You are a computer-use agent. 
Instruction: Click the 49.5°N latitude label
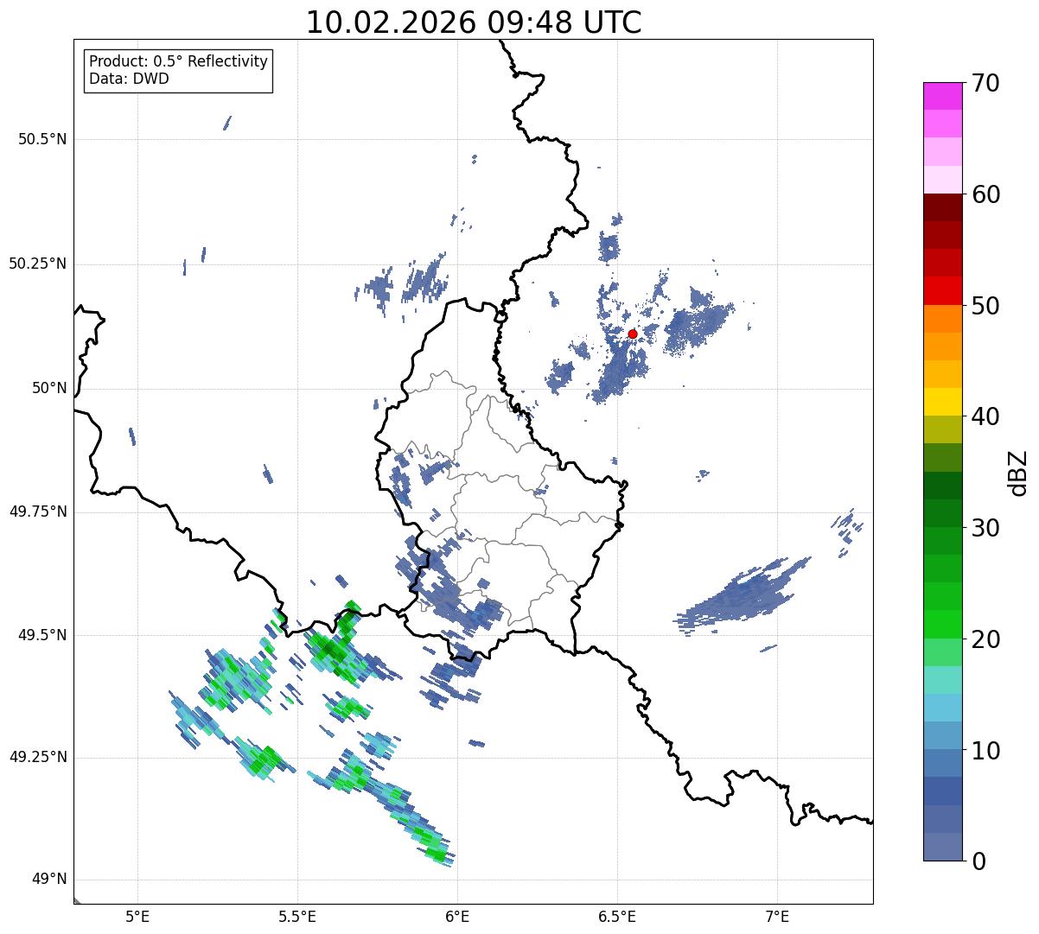coord(42,635)
